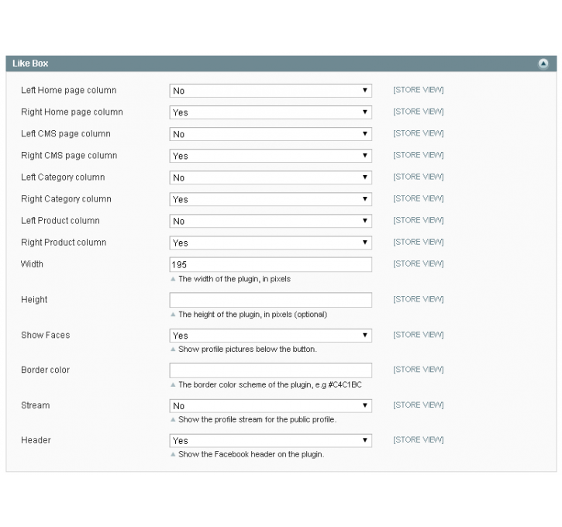This screenshot has width=562, height=527.
Task: Open the Header dropdown
Action: [x=271, y=441]
